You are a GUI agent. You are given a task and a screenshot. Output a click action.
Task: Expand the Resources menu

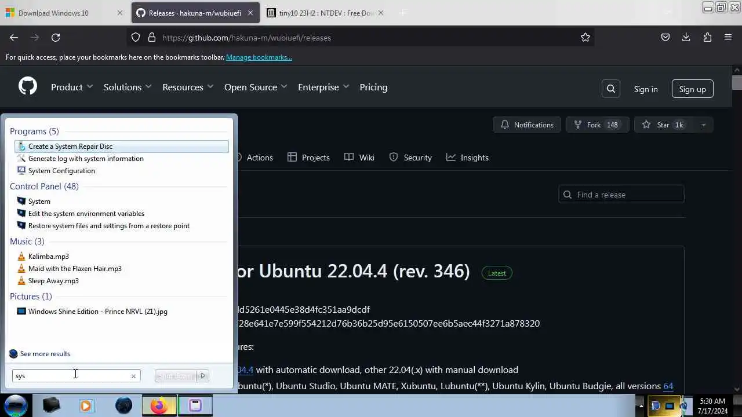[x=188, y=87]
